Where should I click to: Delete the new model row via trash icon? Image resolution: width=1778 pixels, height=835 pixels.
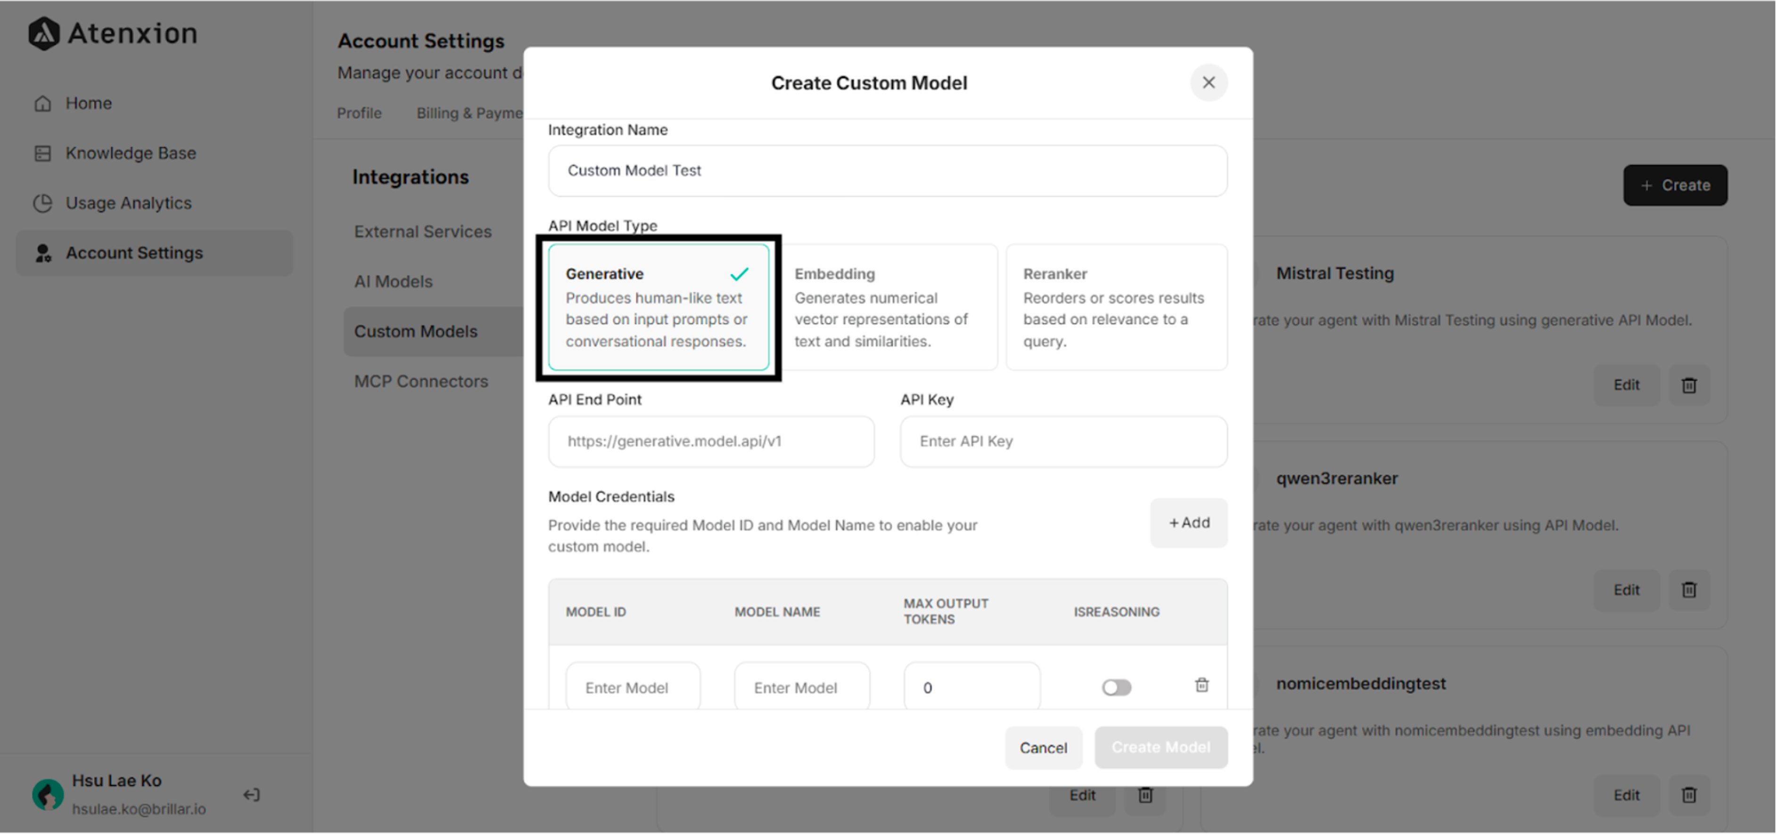click(1202, 686)
